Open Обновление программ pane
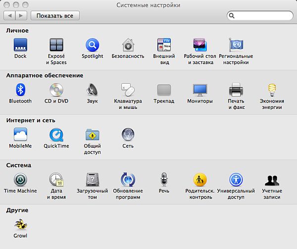Image resolution: width=297 pixels, height=249 pixels. (128, 180)
